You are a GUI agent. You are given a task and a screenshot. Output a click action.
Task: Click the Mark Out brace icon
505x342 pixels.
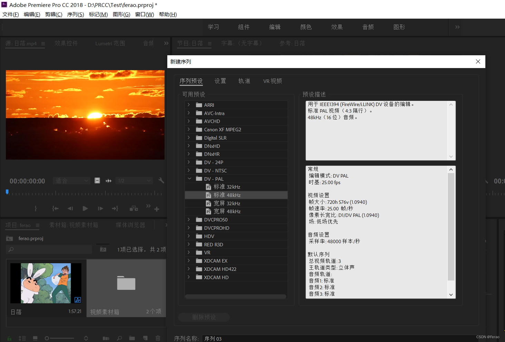click(x=36, y=208)
